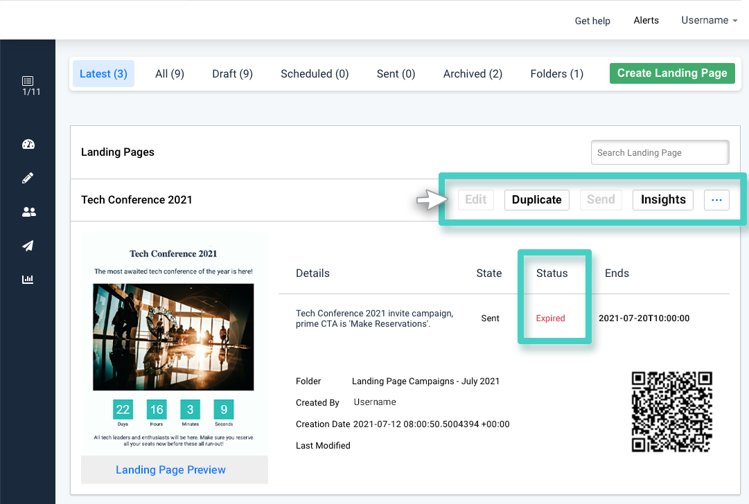749x504 pixels.
Task: Select the pencil editor sidebar icon
Action: tap(28, 178)
